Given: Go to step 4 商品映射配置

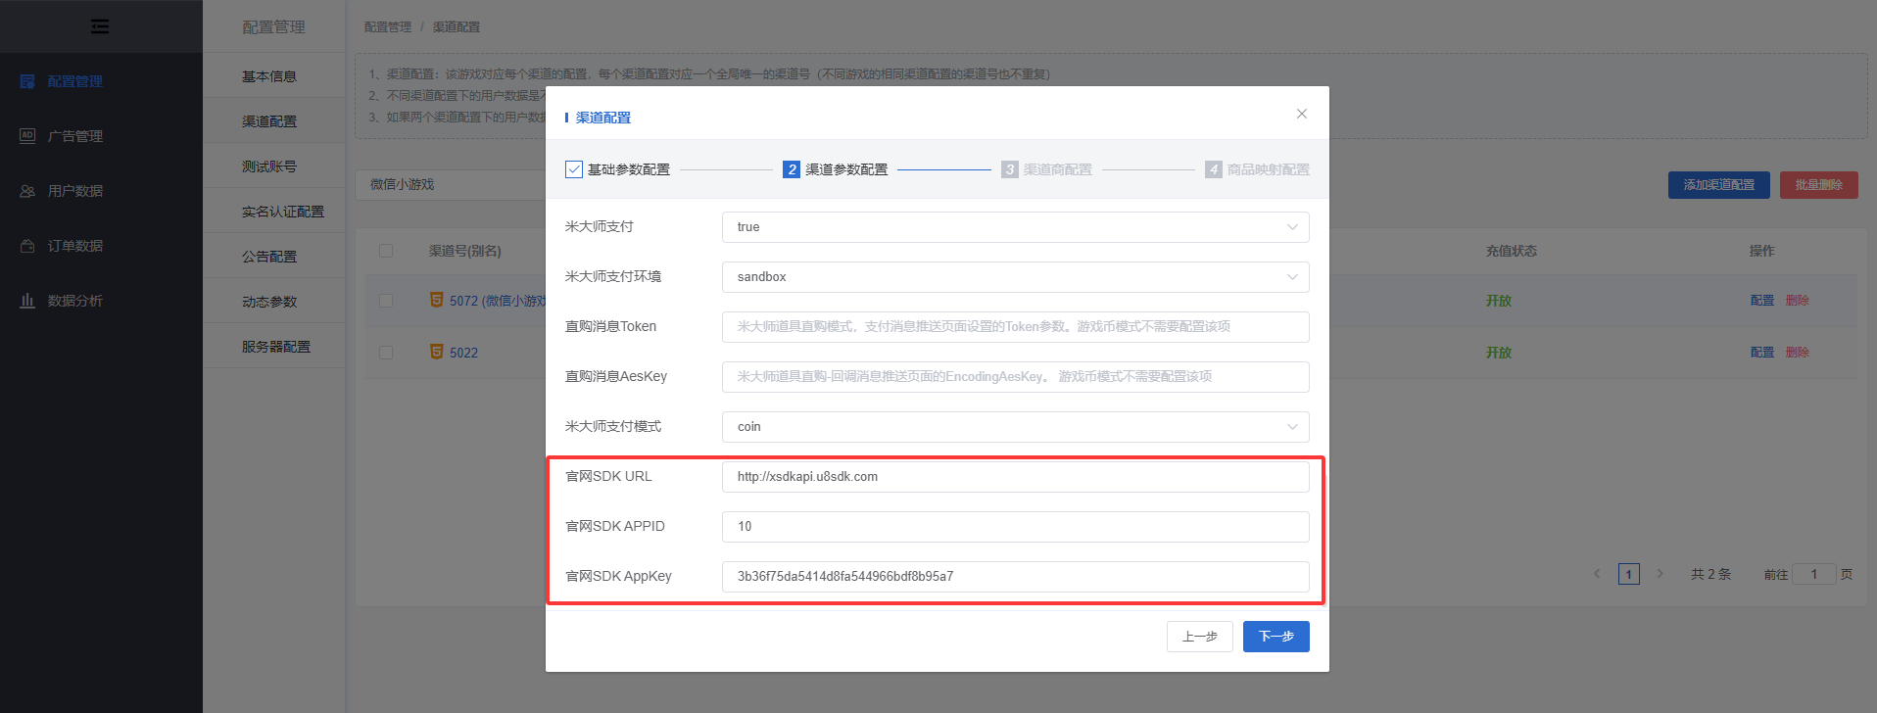Looking at the screenshot, I should point(1257,169).
